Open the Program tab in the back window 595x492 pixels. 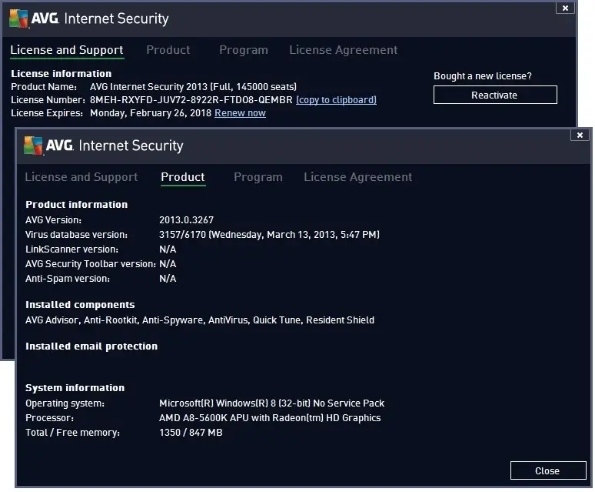tap(244, 50)
